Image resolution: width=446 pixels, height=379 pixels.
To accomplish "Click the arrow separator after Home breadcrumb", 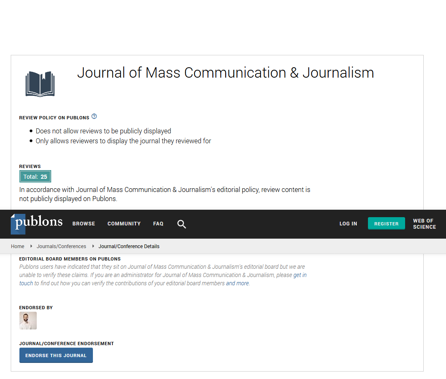I will [x=31, y=246].
